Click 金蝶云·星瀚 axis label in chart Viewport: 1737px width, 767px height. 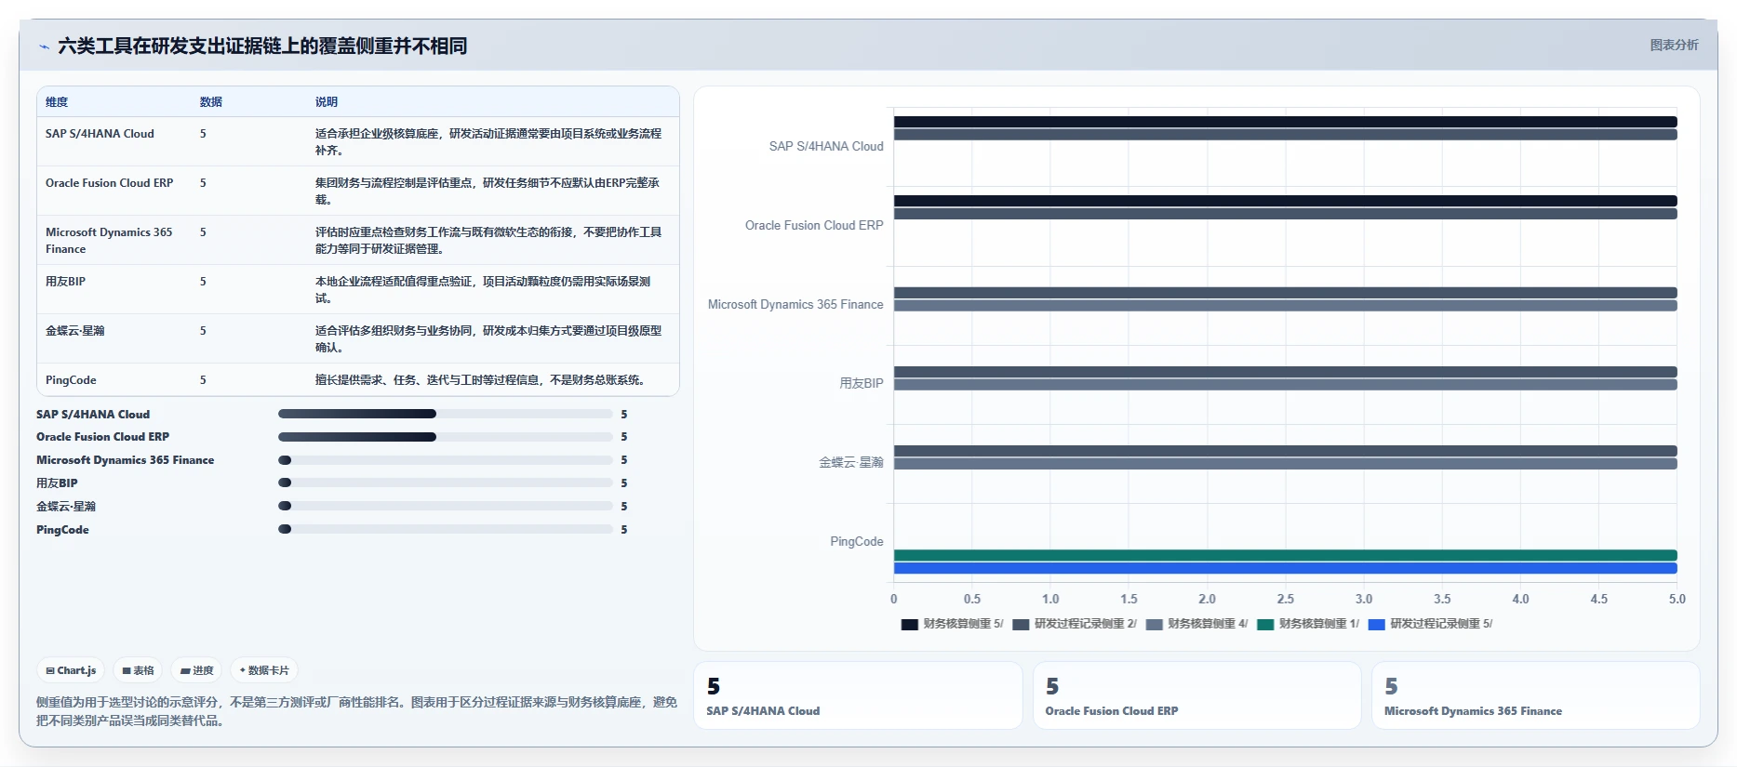[851, 462]
